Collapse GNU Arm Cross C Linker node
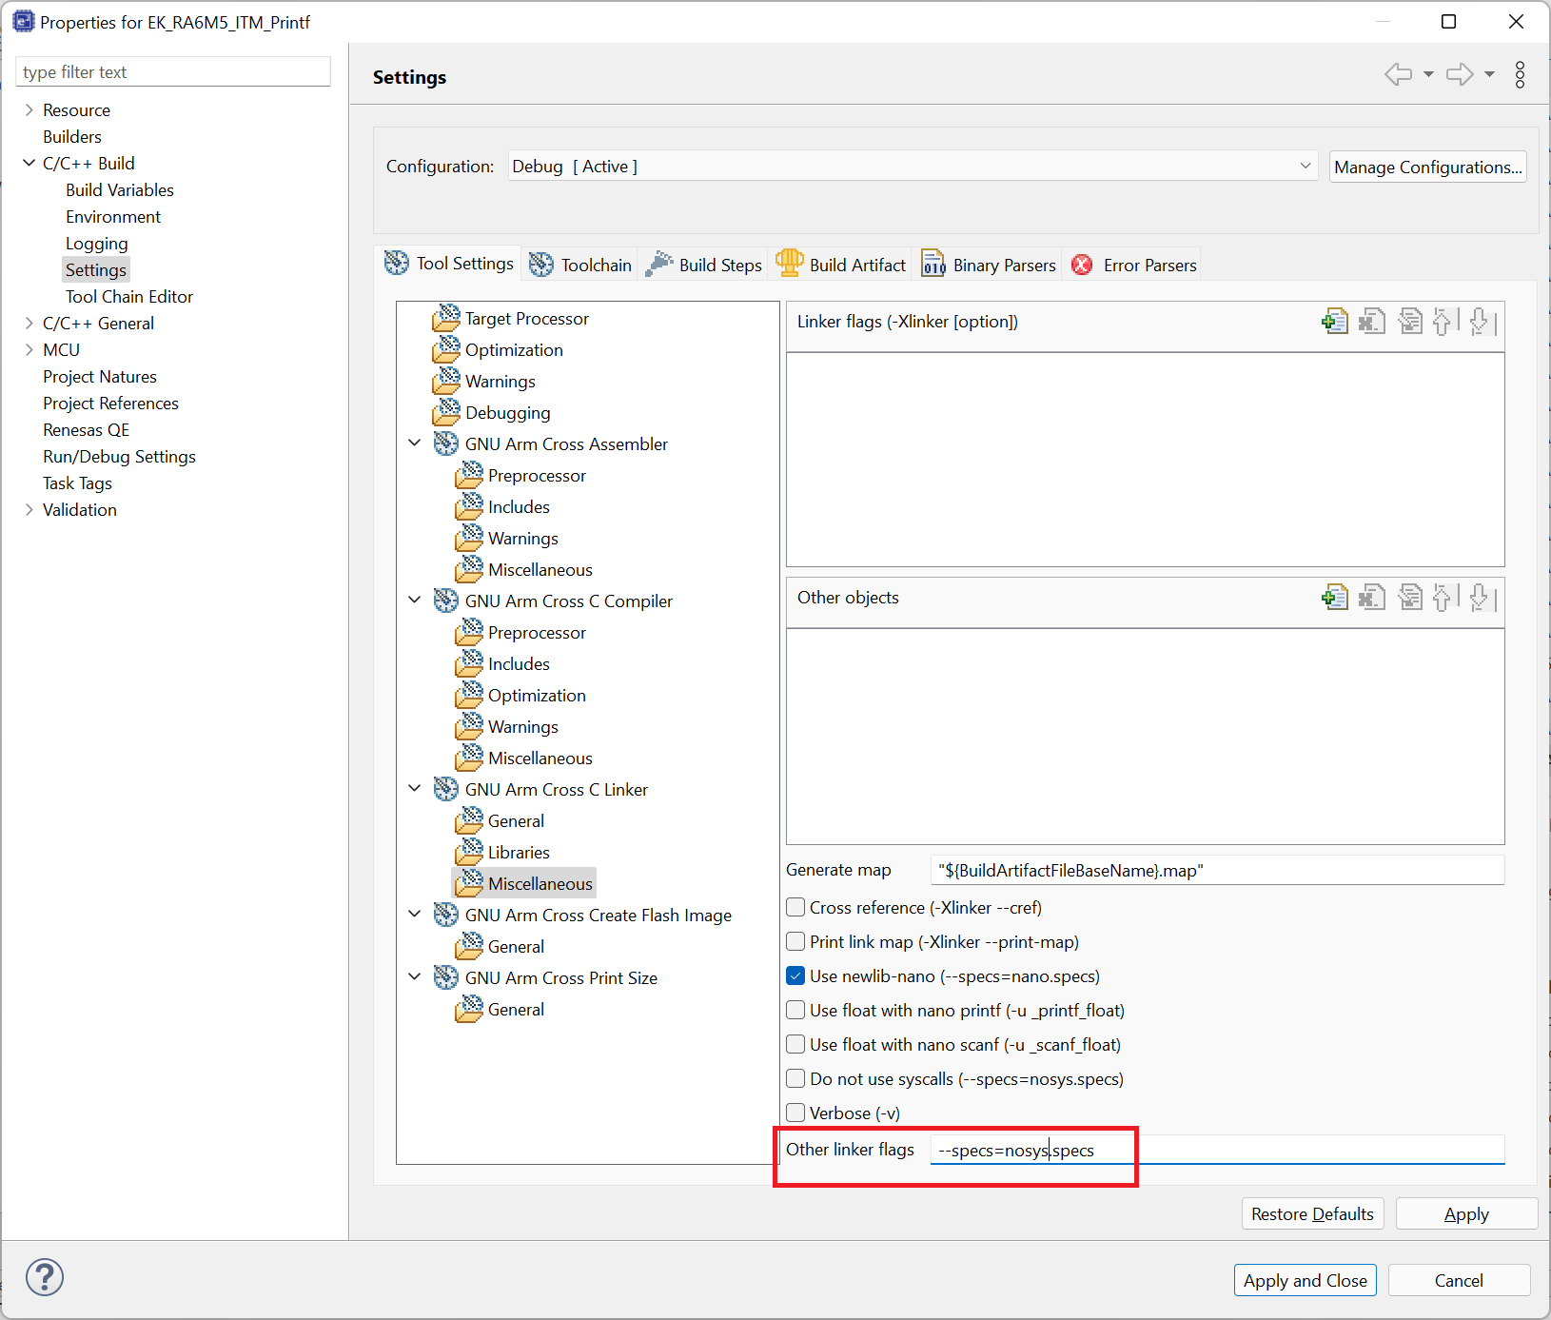This screenshot has width=1551, height=1320. coord(415,788)
